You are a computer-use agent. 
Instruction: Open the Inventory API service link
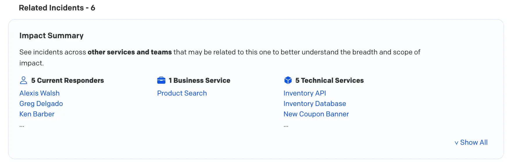(305, 93)
